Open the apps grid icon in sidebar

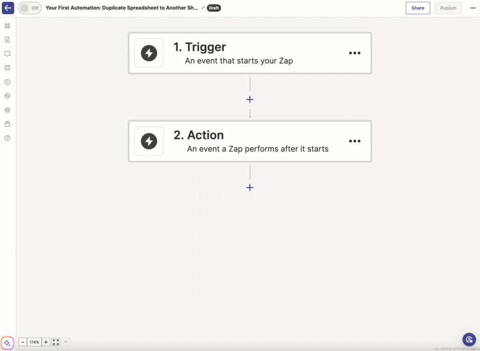click(x=7, y=25)
